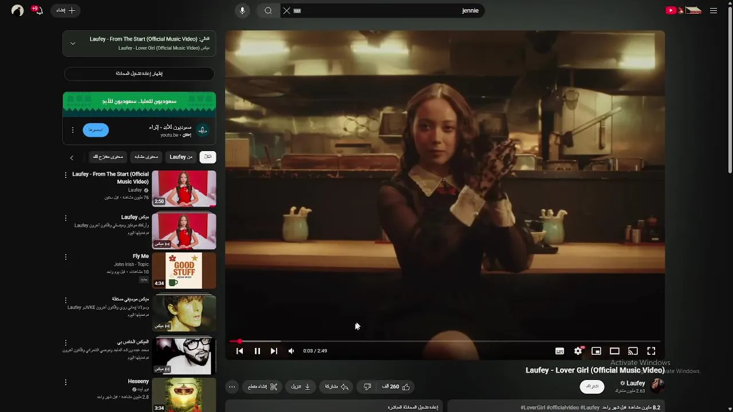Click the #LoverGirl hashtag
This screenshot has height=412, width=733.
click(533, 407)
